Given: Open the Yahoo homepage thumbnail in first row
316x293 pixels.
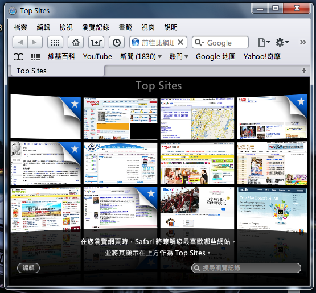Looking at the screenshot, I should tap(120, 118).
